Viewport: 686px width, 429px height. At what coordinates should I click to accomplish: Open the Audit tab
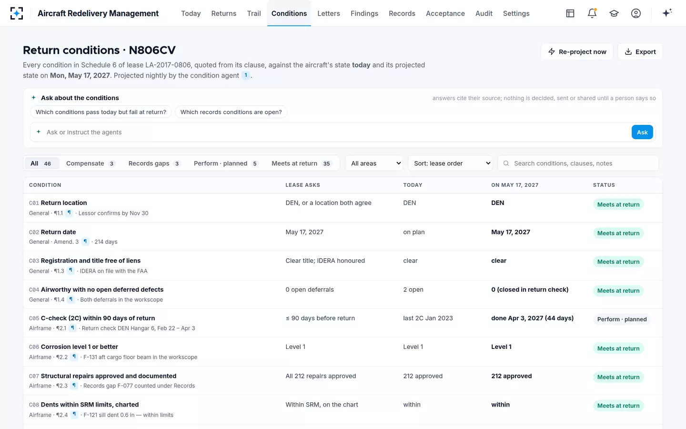484,13
